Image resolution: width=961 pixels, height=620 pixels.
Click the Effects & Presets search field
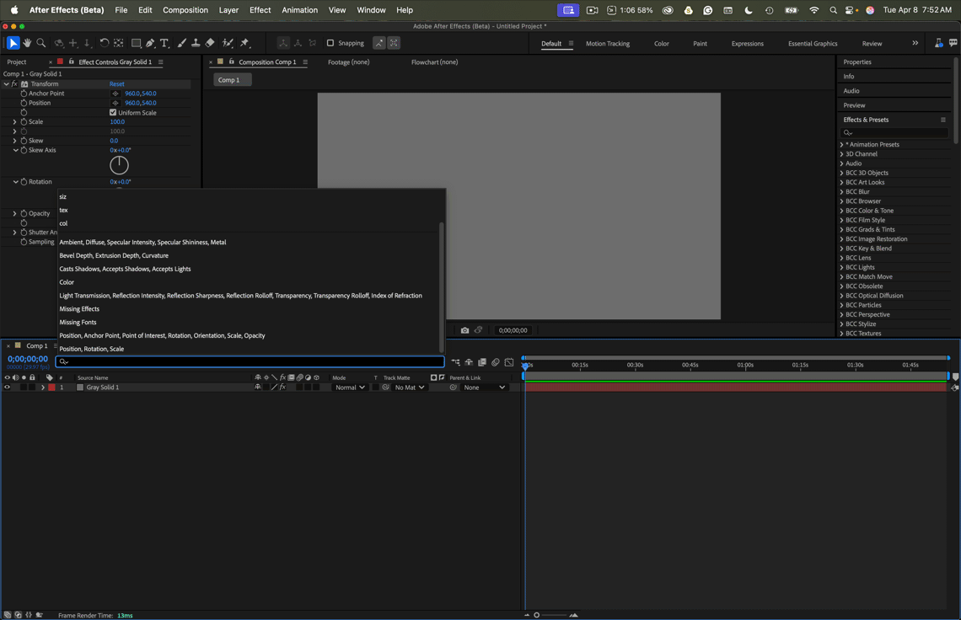pos(894,133)
